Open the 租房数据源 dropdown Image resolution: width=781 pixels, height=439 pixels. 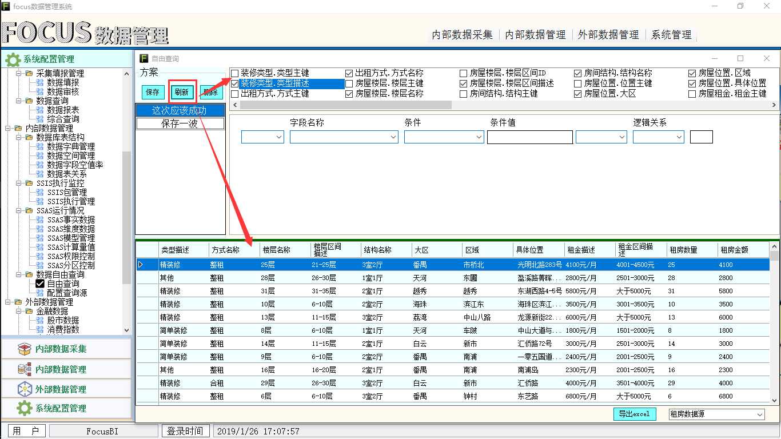point(717,414)
